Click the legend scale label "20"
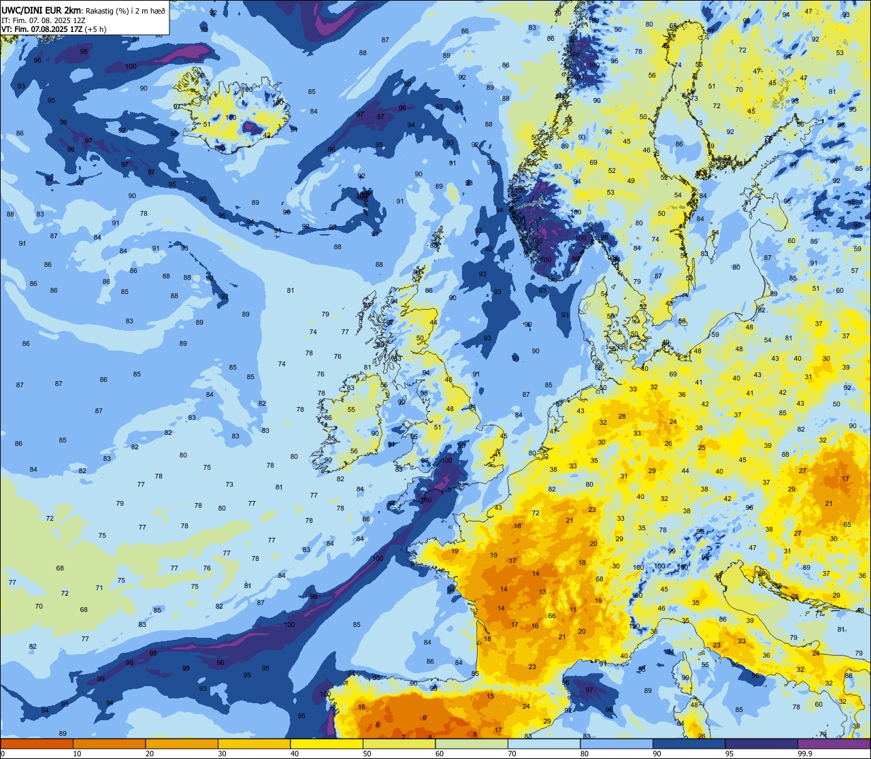871x759 pixels. [150, 754]
